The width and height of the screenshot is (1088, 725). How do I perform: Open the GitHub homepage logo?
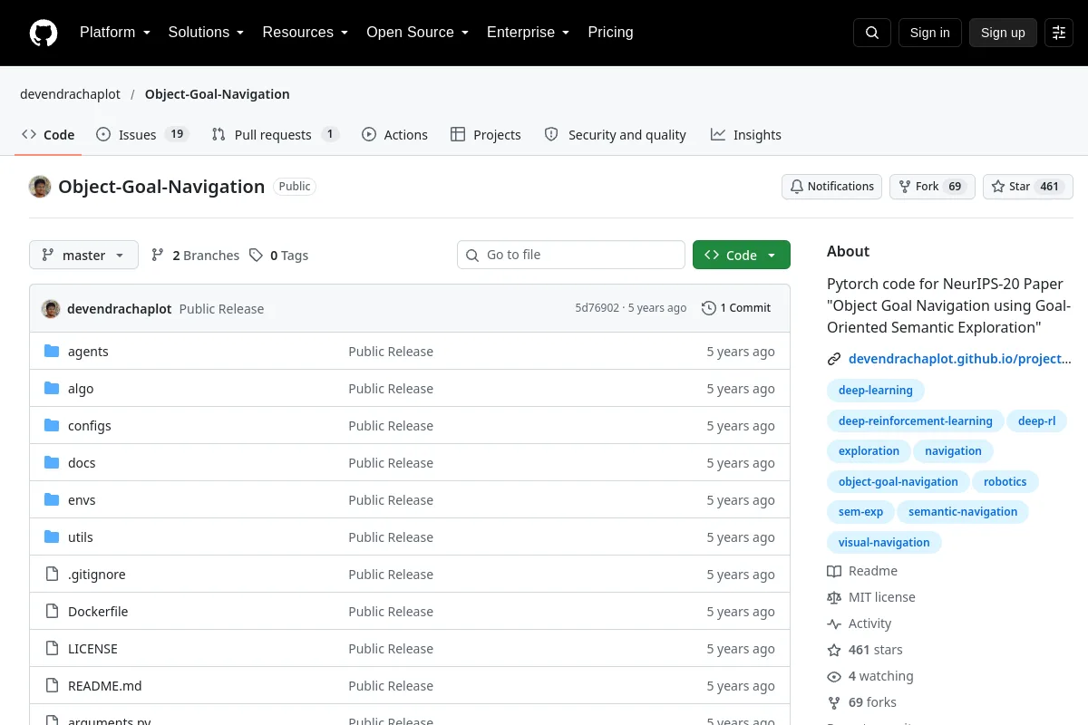tap(44, 33)
